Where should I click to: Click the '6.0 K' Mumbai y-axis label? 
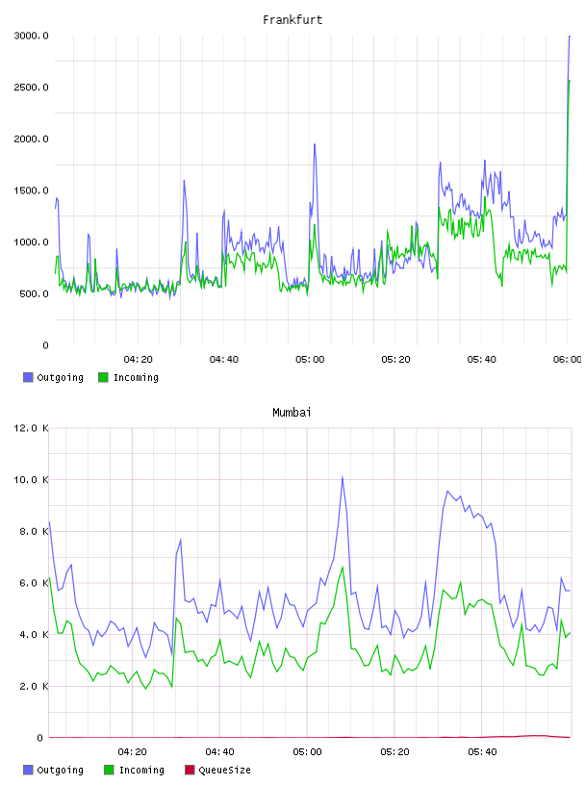click(x=34, y=583)
